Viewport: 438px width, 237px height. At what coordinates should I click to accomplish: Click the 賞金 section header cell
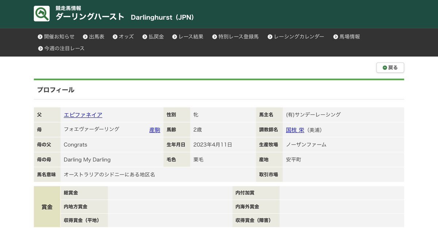47,207
